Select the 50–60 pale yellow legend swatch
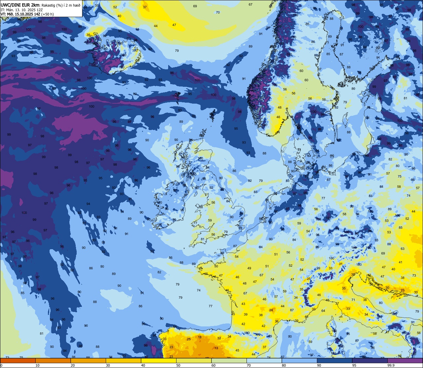 coord(194,360)
